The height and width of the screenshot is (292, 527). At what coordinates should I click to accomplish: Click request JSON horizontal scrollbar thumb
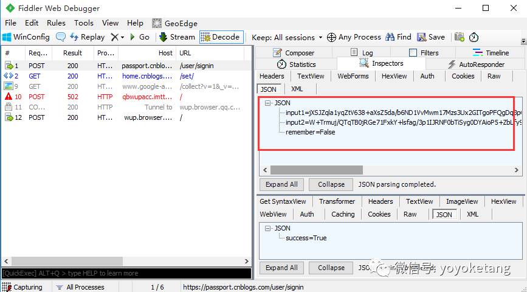(x=317, y=170)
